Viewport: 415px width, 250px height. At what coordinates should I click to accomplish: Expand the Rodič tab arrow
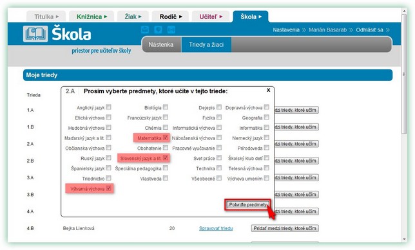[x=180, y=17]
